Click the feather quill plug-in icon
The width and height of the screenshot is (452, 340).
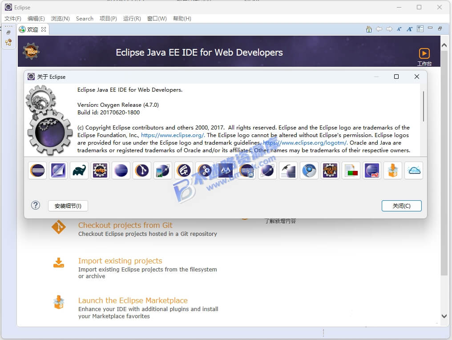click(288, 170)
